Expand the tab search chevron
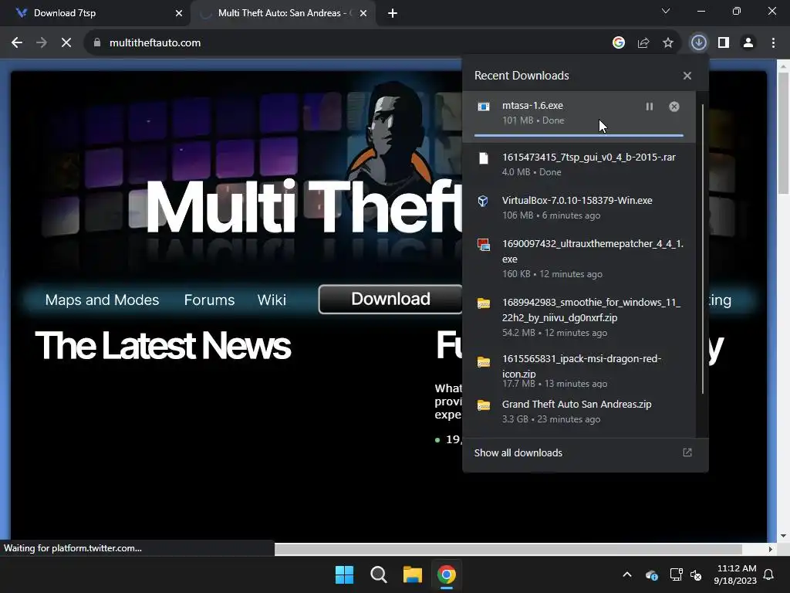Image resolution: width=790 pixels, height=593 pixels. [x=666, y=11]
